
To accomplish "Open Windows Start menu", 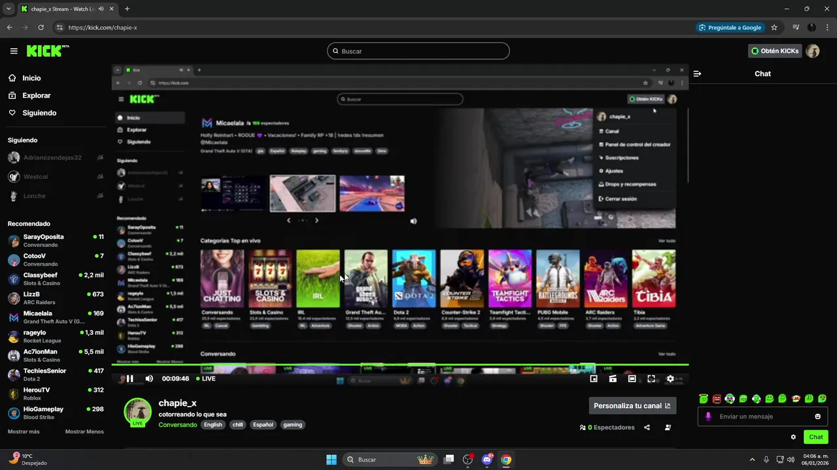I will pyautogui.click(x=332, y=460).
